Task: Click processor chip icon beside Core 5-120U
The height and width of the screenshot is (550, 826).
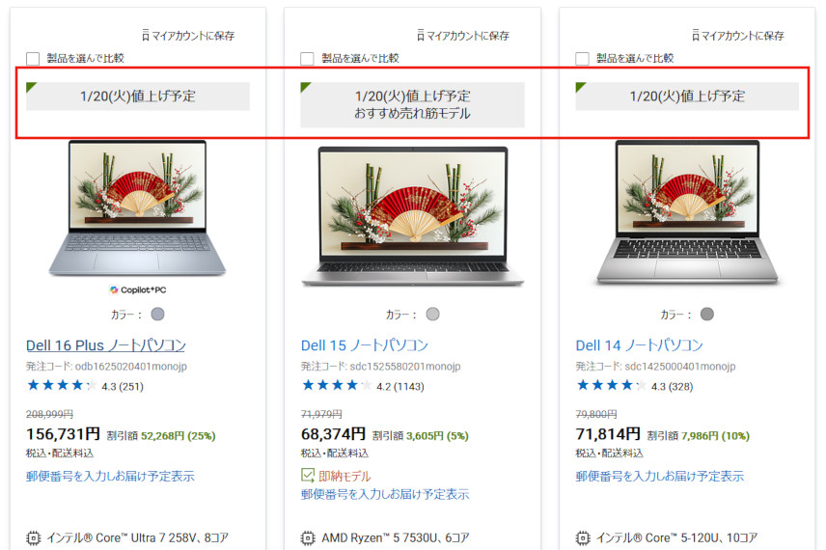Action: tap(583, 538)
